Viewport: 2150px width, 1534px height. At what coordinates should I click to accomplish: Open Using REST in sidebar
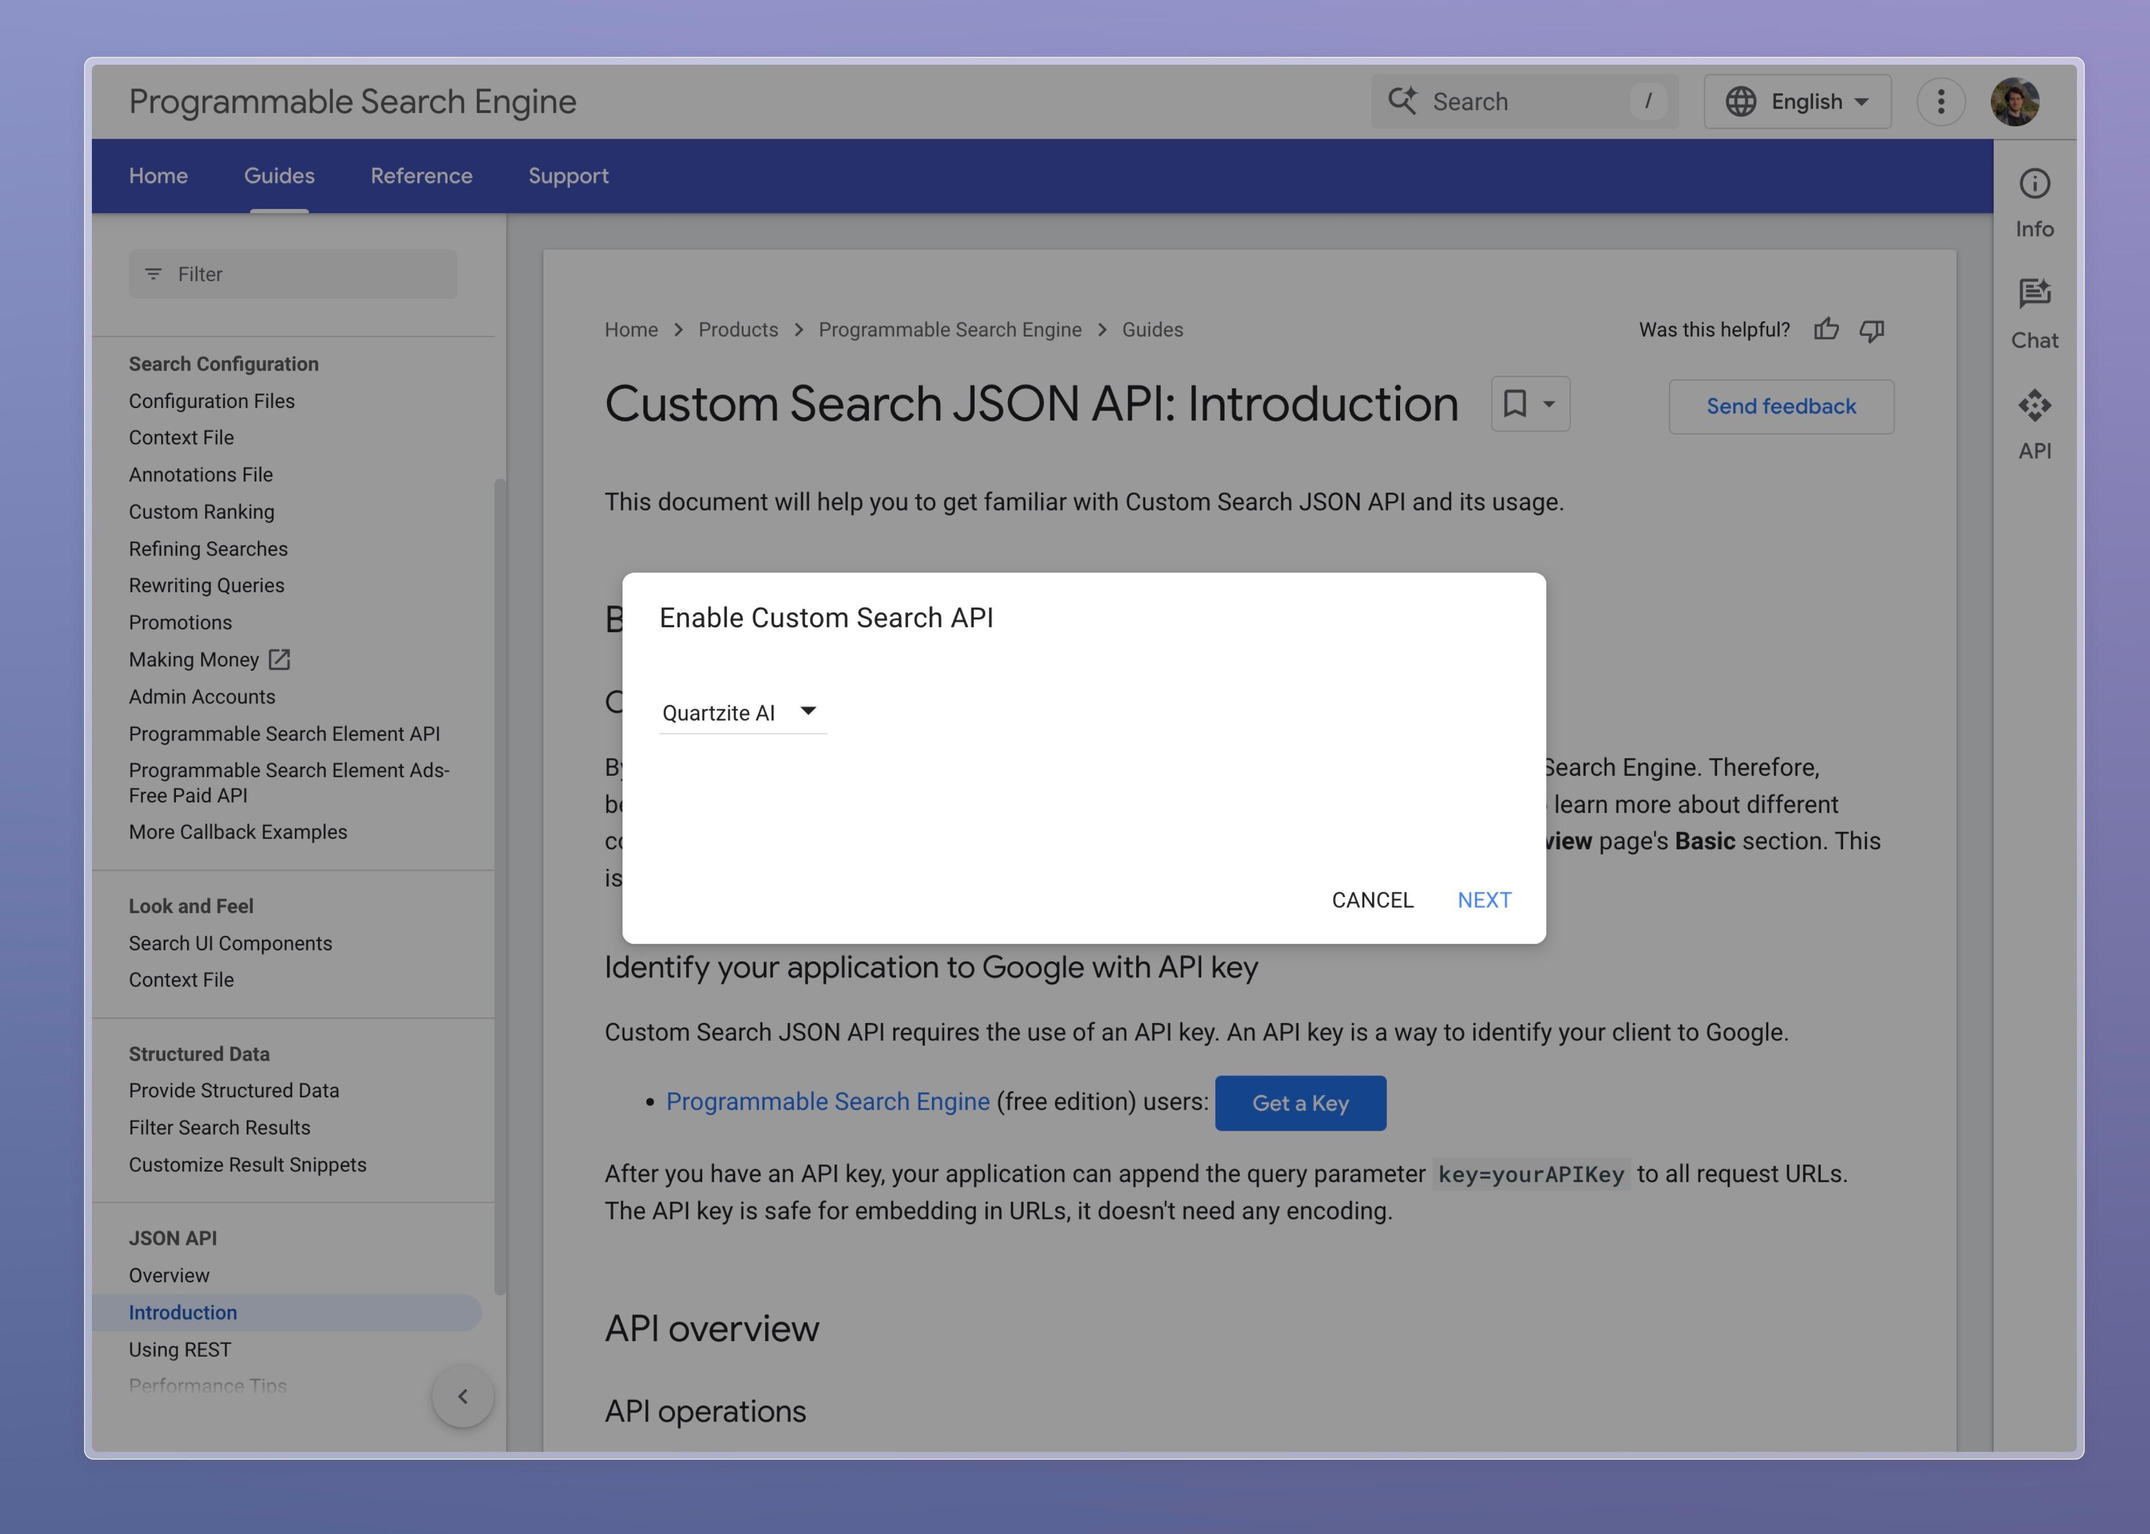point(180,1349)
